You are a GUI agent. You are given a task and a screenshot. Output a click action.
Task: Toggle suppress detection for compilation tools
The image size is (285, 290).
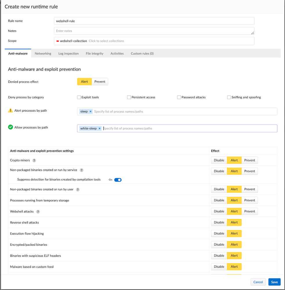pos(118,180)
